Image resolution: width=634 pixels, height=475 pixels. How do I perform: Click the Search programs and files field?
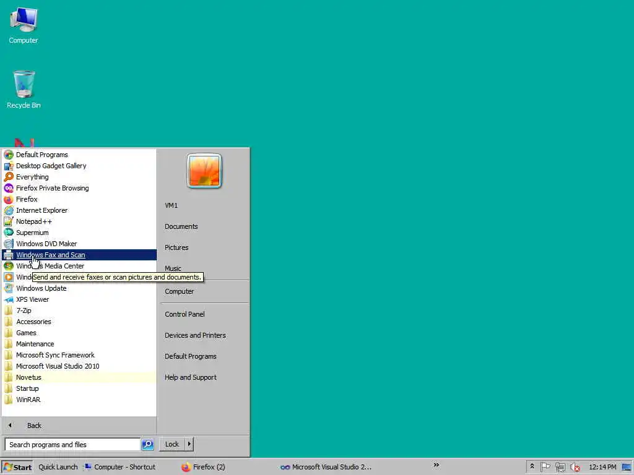pos(73,444)
